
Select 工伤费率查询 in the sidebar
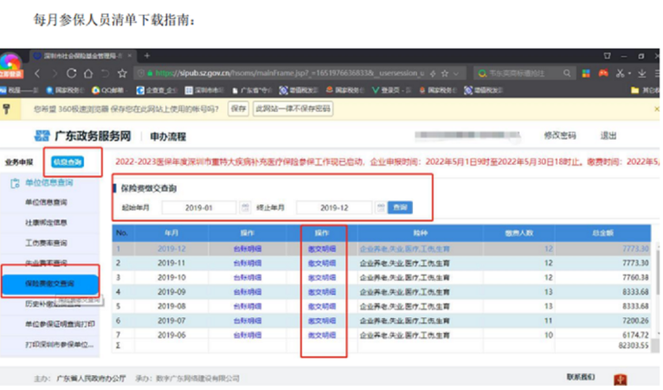(x=46, y=243)
